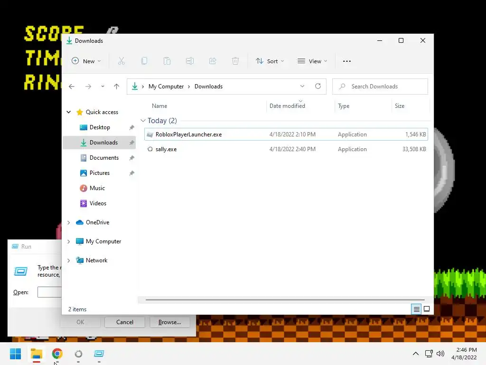Click the sally ring app taskbar icon
This screenshot has height=365, width=486.
[78, 354]
